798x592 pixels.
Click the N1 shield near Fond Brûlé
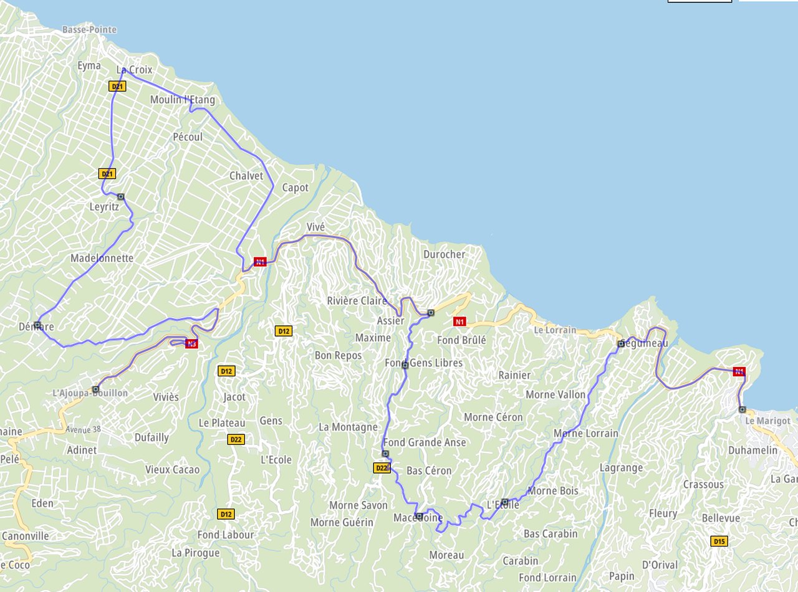coord(459,322)
